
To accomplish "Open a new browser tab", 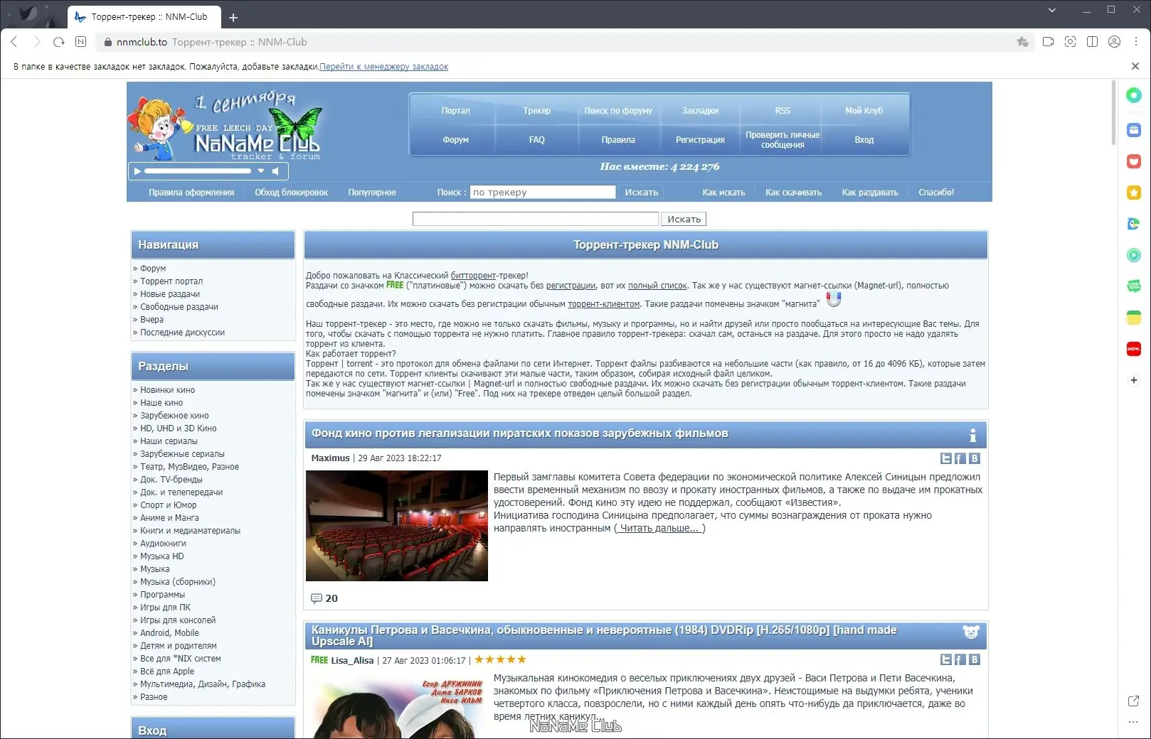I will point(233,18).
